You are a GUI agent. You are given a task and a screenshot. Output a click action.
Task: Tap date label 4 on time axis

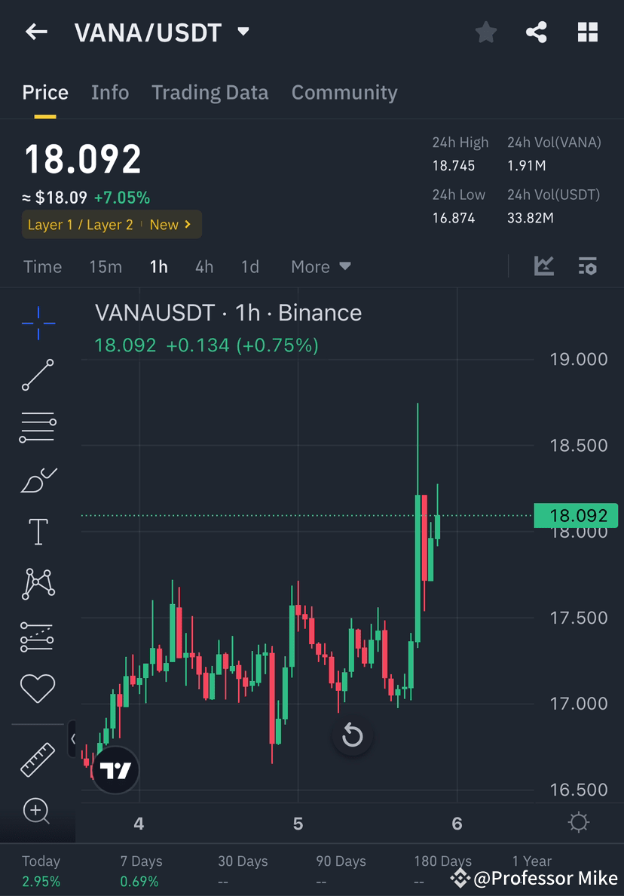click(139, 824)
